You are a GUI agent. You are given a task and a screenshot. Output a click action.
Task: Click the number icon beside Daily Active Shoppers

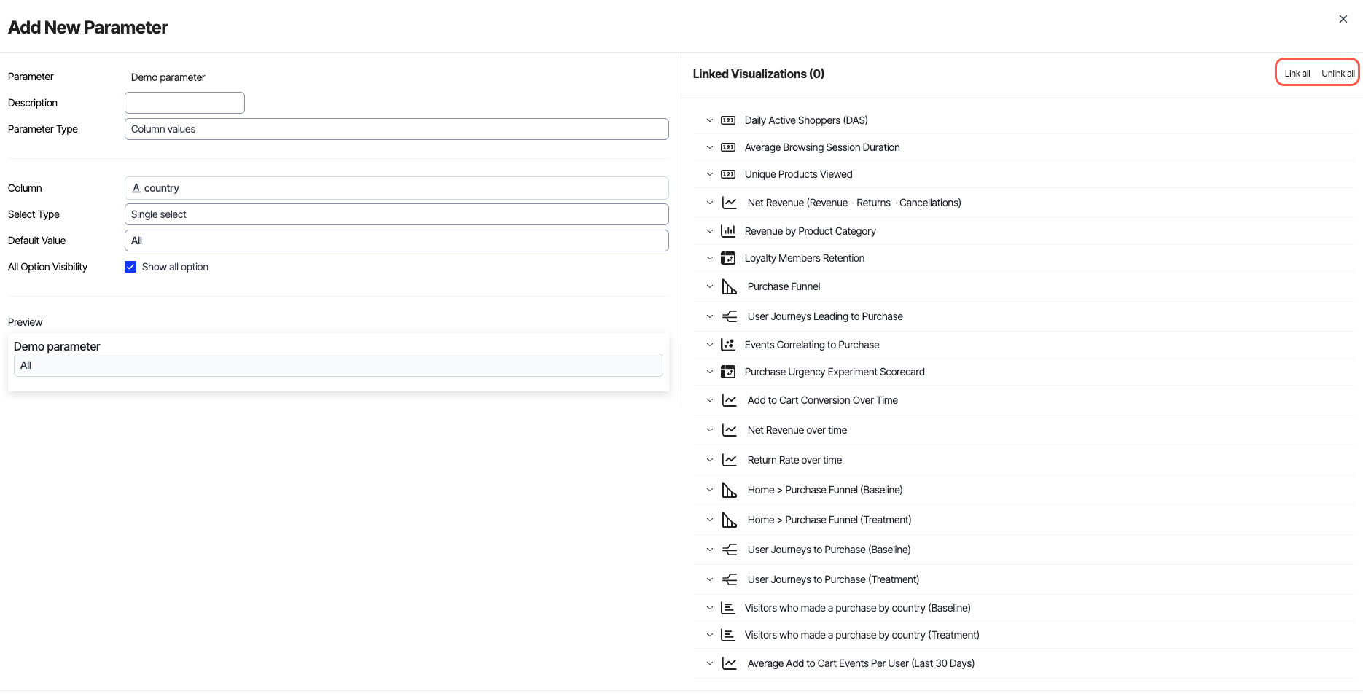pyautogui.click(x=727, y=120)
